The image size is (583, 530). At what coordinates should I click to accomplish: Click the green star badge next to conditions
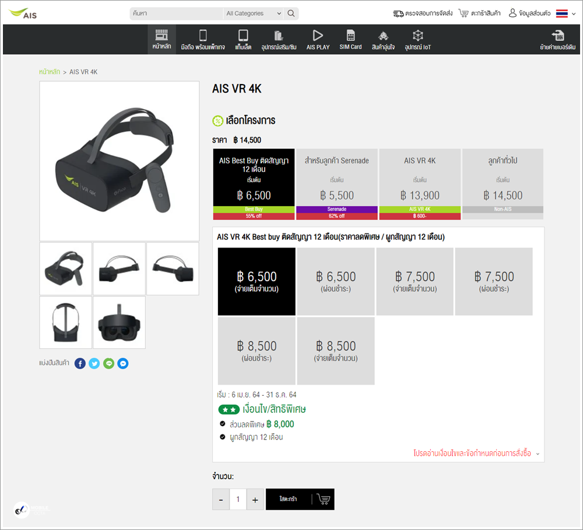[229, 410]
